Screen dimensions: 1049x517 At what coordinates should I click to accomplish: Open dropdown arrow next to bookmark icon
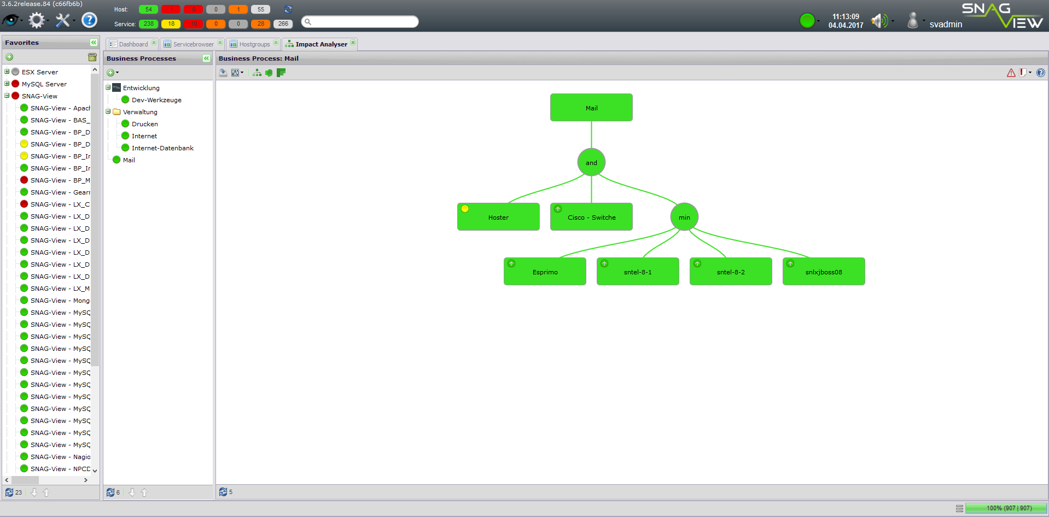1030,73
